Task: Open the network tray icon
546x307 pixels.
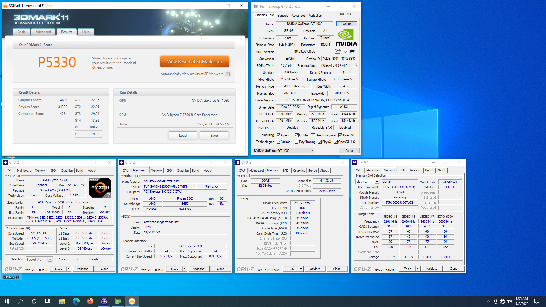Action: coord(502,301)
